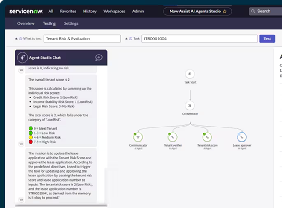Image resolution: width=282 pixels, height=208 pixels.
Task: Click green dot for Ideal Tenant
Action: click(x=31, y=128)
